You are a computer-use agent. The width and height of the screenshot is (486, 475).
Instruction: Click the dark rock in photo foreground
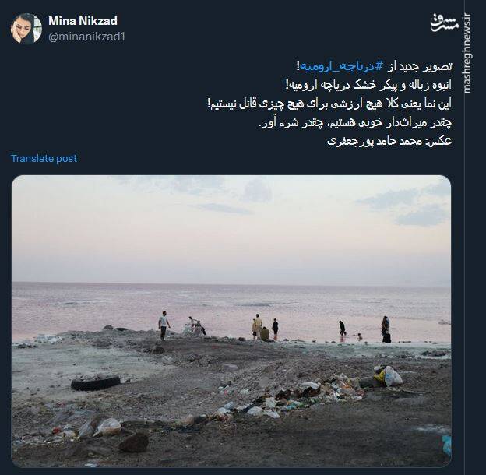(134, 442)
